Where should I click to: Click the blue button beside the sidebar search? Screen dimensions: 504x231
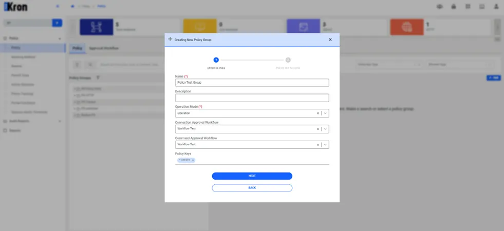coord(57,23)
